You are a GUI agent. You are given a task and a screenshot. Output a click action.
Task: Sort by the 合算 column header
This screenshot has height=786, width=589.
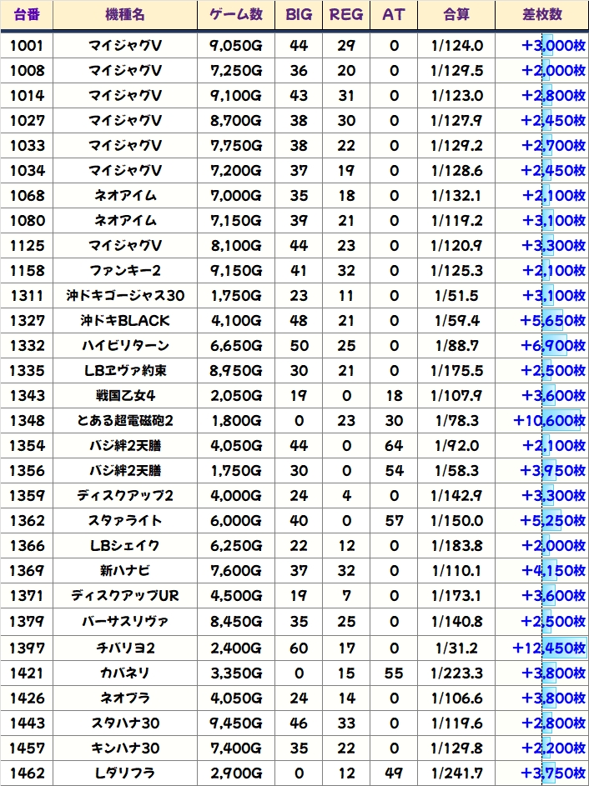point(456,15)
